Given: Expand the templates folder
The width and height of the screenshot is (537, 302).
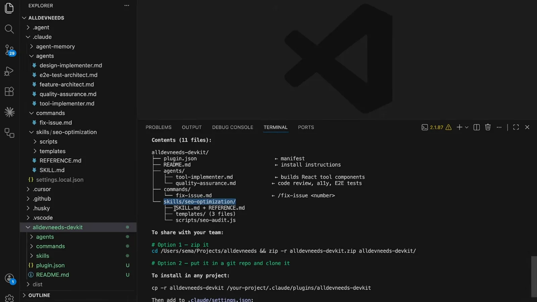Looking at the screenshot, I should click(78, 151).
